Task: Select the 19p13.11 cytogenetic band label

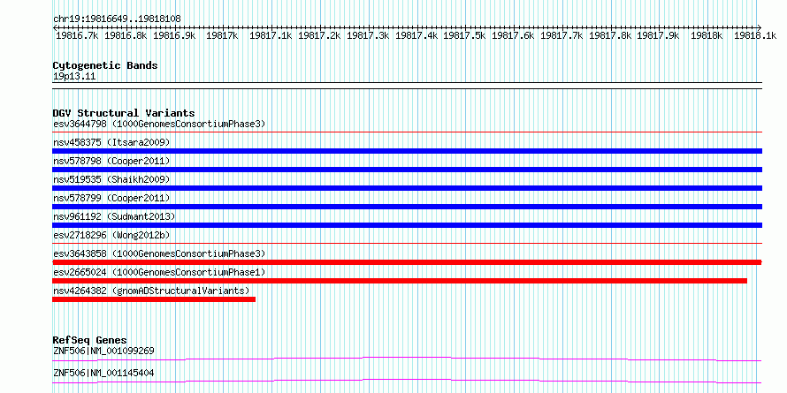Action: (74, 77)
